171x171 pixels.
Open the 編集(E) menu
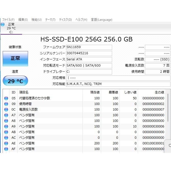click(23, 20)
